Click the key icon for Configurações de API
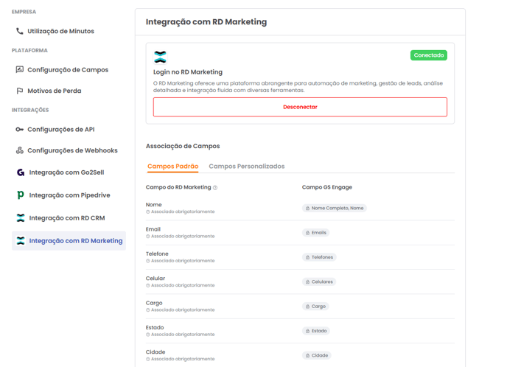507x367 pixels. click(x=20, y=130)
